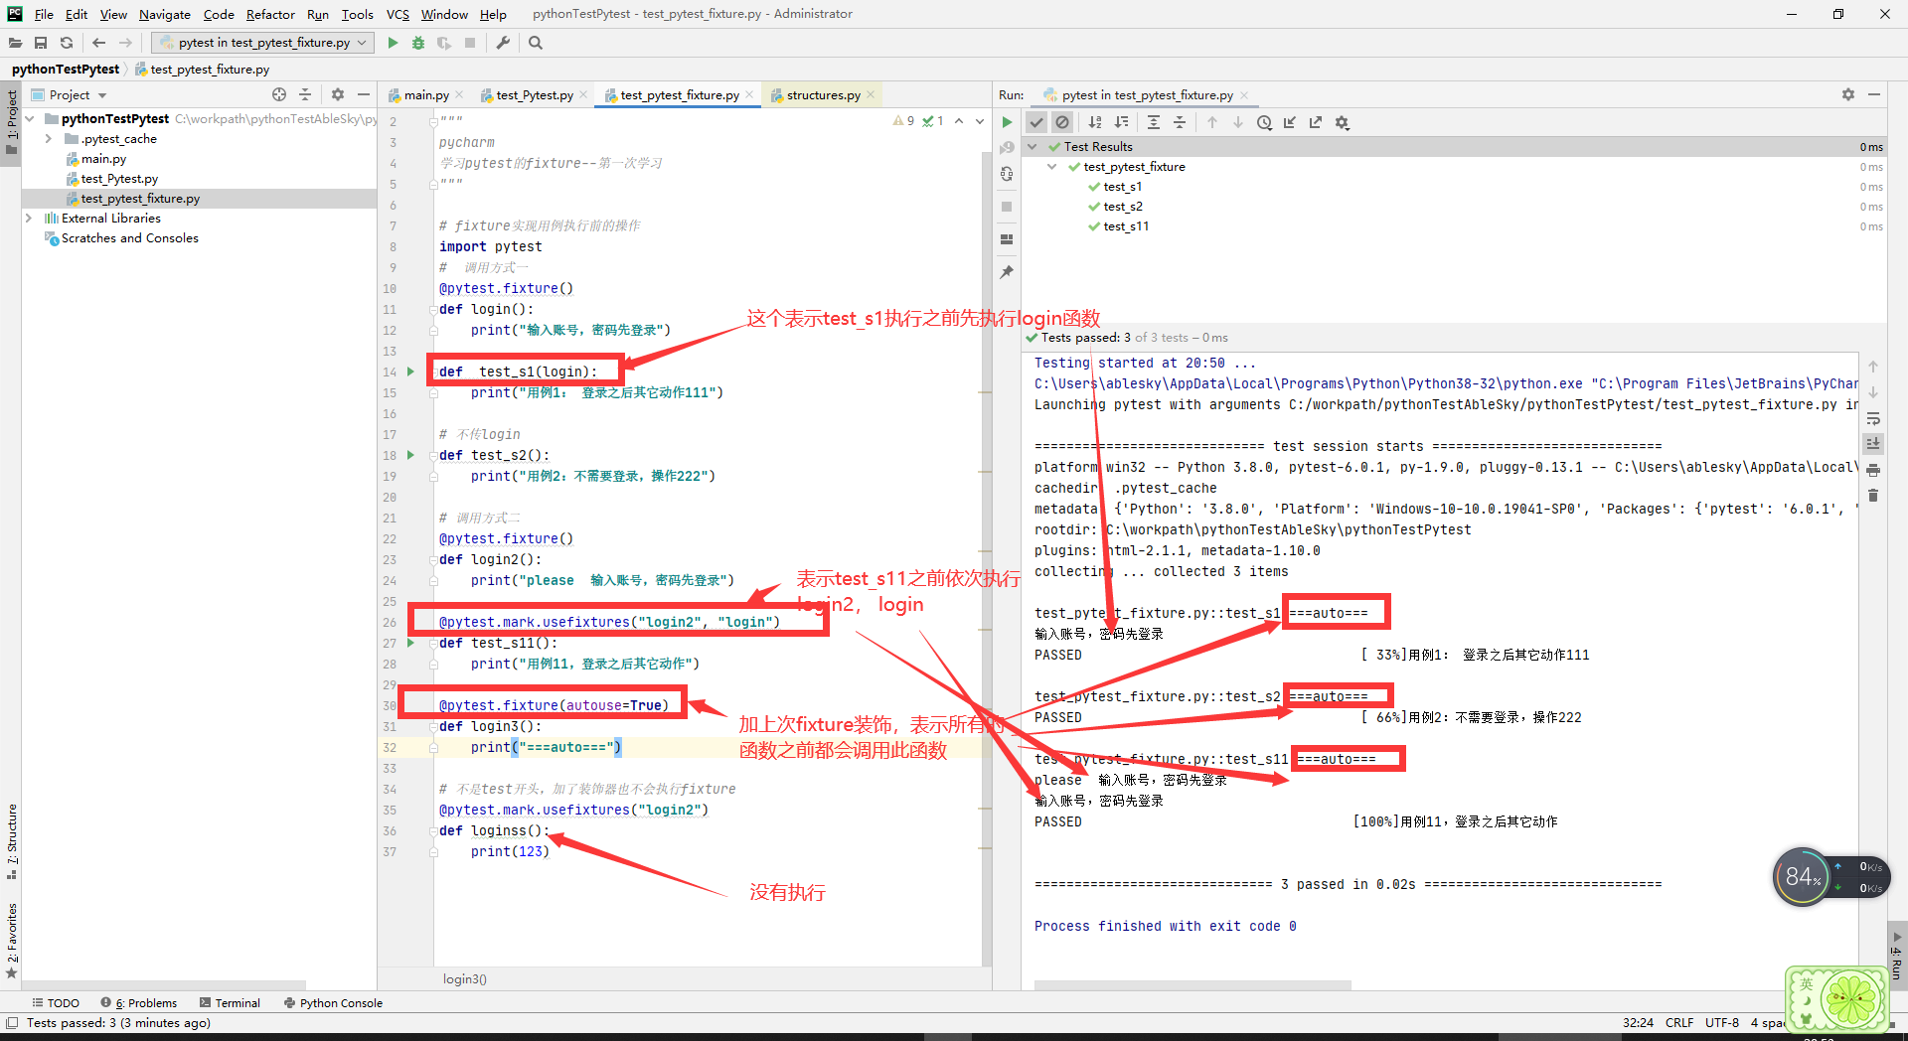Clear console output with the trash icon

pos(1873,495)
